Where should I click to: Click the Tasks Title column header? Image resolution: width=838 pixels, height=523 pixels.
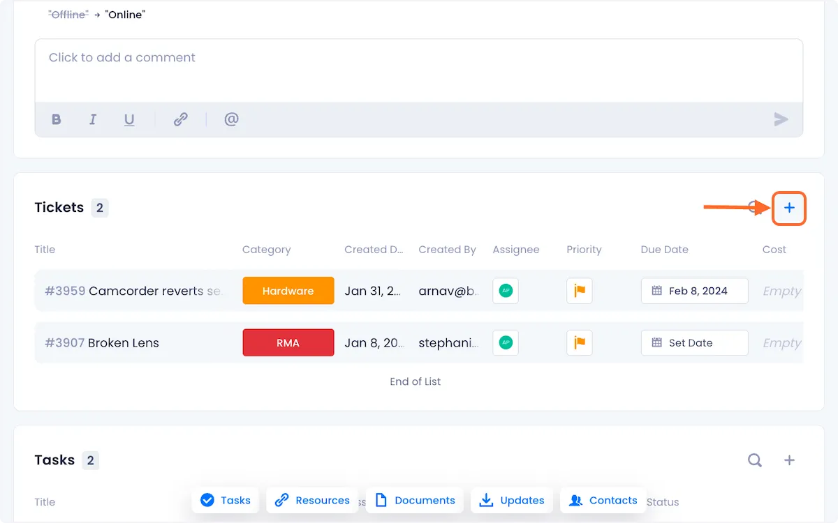(x=45, y=502)
